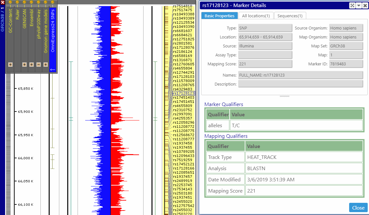Image resolution: width=369 pixels, height=215 pixels.
Task: Select the GC-Content track label
Action: [x=10, y=21]
